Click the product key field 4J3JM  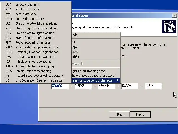coord(153,86)
